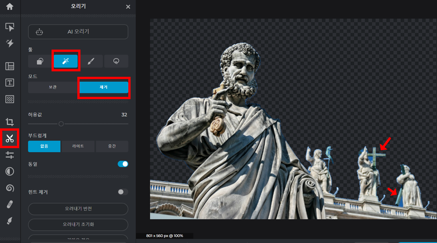Select the Draw brush tool in sidebar
The width and height of the screenshot is (437, 243).
10,221
